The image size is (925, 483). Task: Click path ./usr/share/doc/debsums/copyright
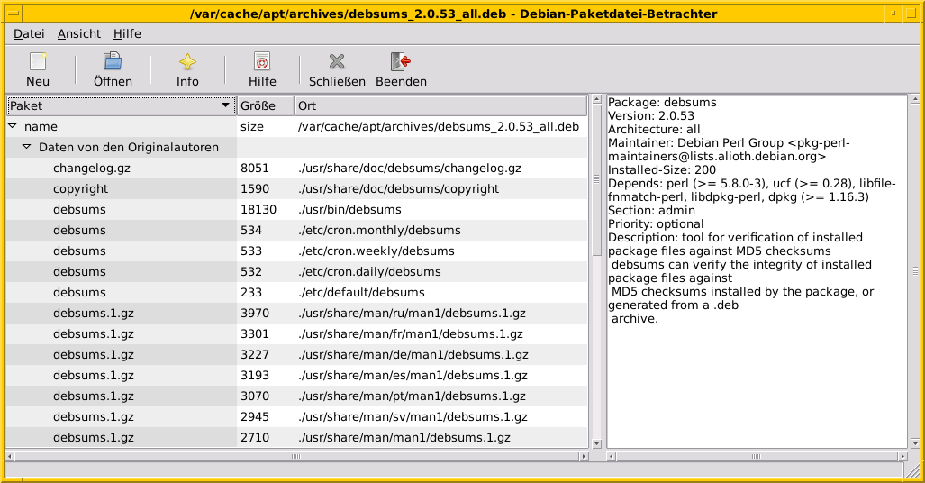[x=399, y=189]
